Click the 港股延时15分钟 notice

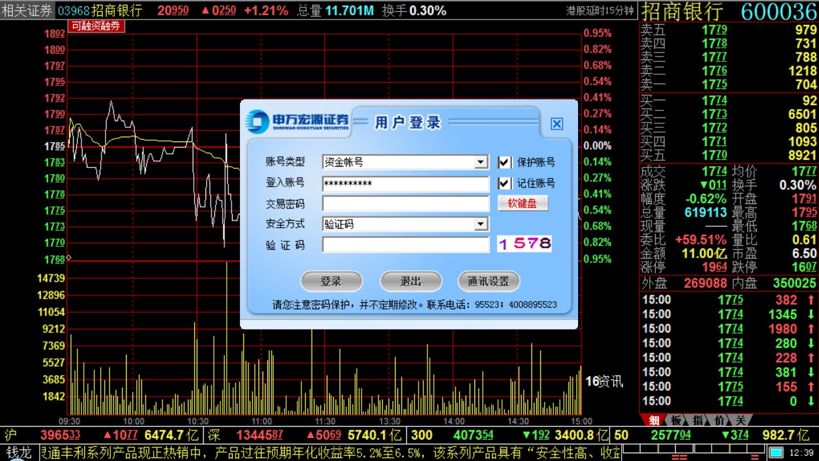click(x=600, y=11)
